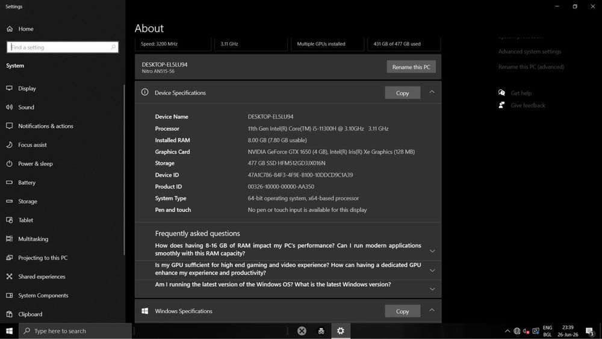This screenshot has height=339, width=602.
Task: Expand the latest Windows version question chevron
Action: point(432,288)
